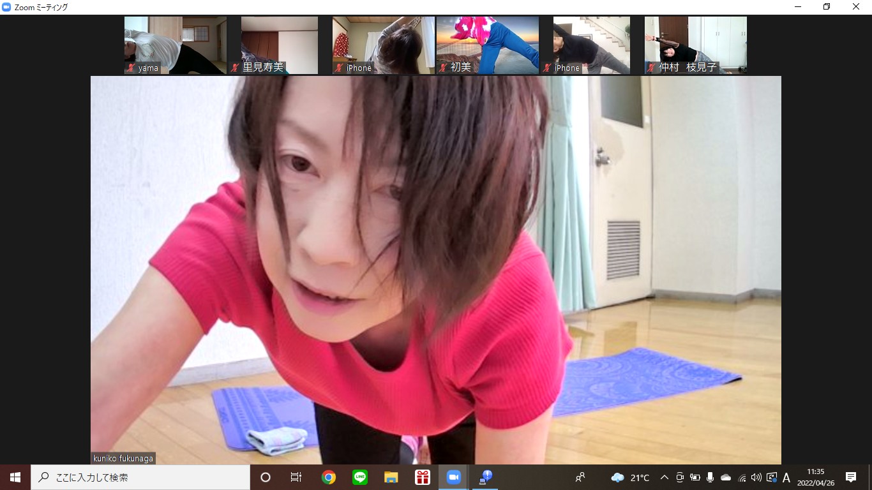Check the battery status tray icon

(695, 477)
